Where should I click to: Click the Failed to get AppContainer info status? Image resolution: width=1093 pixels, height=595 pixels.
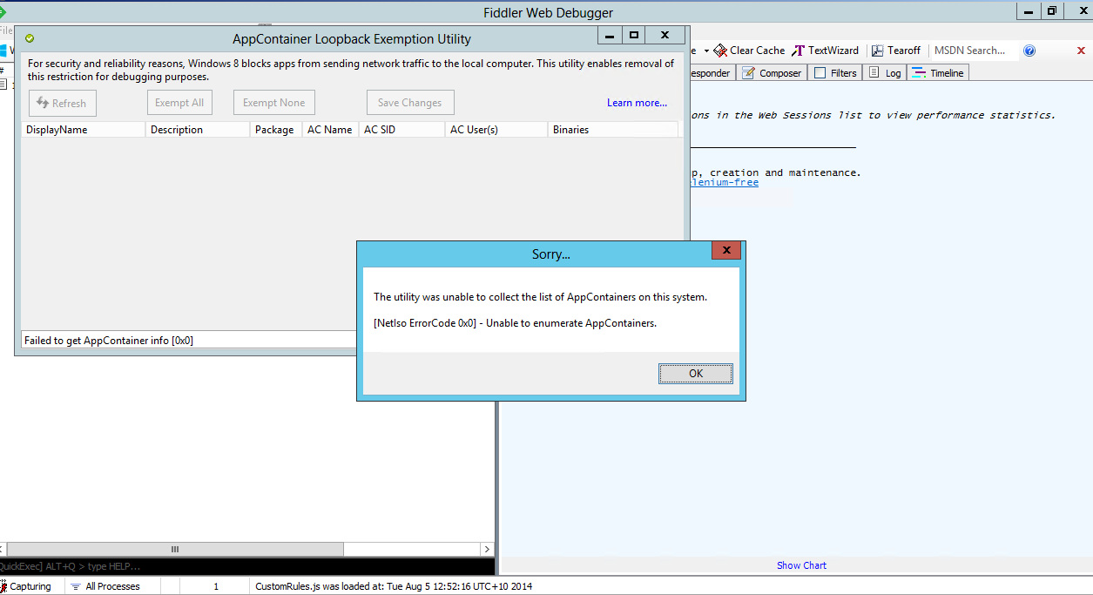pyautogui.click(x=109, y=341)
